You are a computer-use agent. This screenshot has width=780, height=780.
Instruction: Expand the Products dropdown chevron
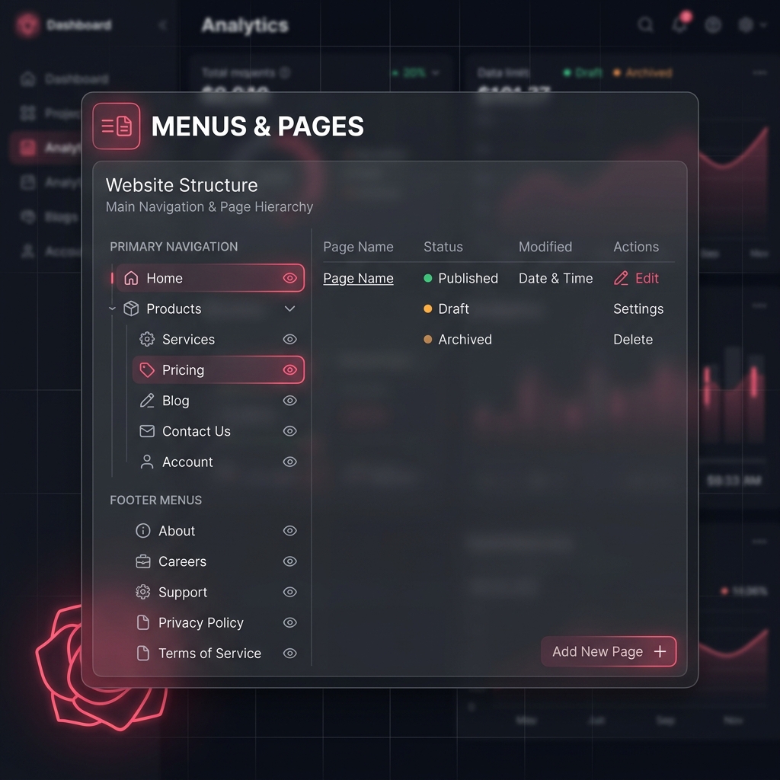click(290, 308)
